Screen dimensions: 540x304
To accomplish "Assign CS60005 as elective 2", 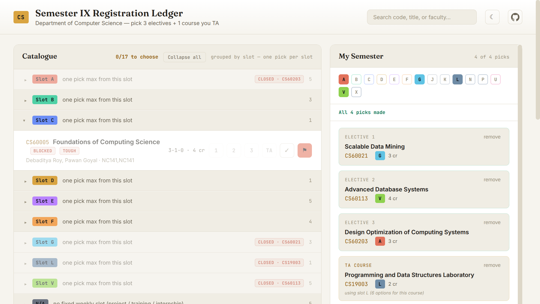I will point(234,150).
